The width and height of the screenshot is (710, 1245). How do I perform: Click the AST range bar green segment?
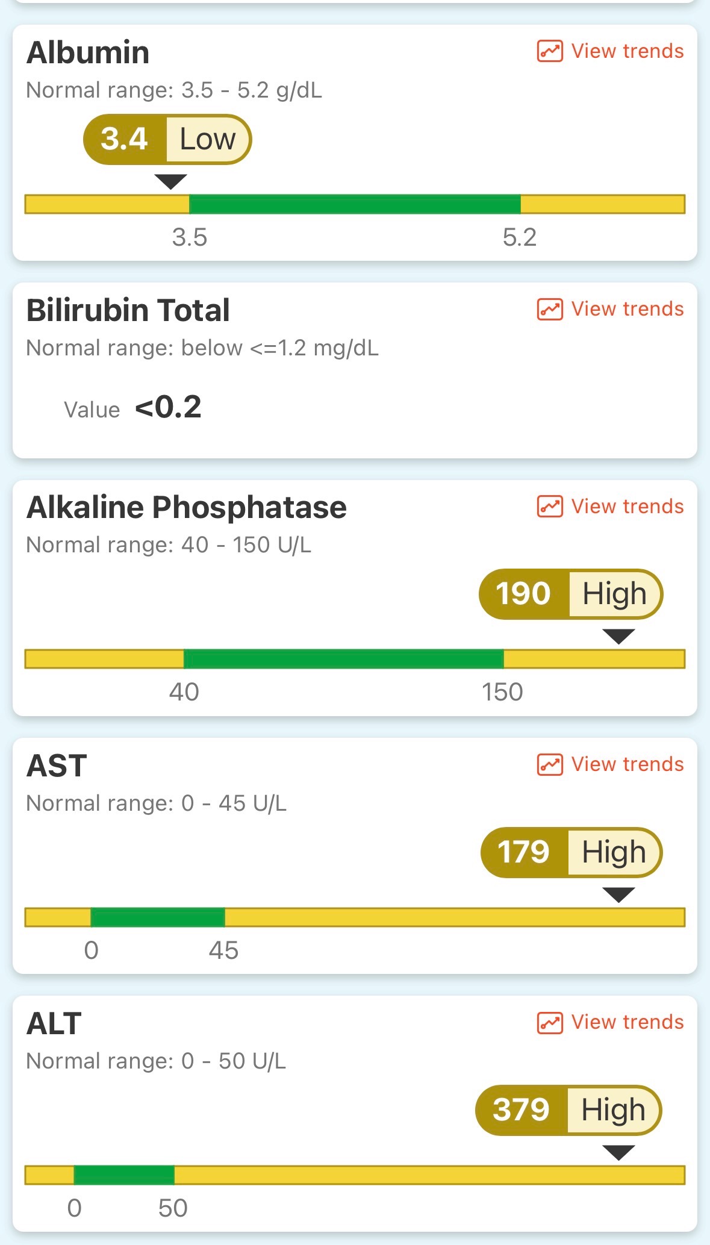tap(158, 917)
